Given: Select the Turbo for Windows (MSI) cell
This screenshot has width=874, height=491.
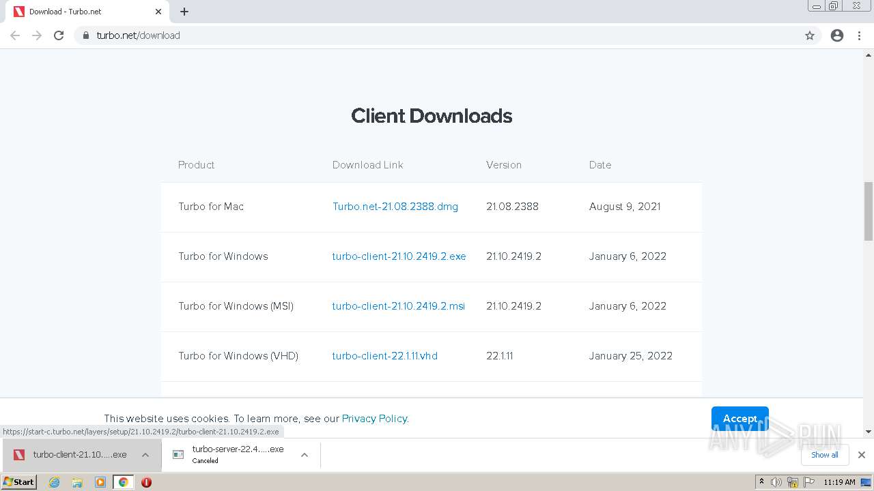Looking at the screenshot, I should 236,306.
